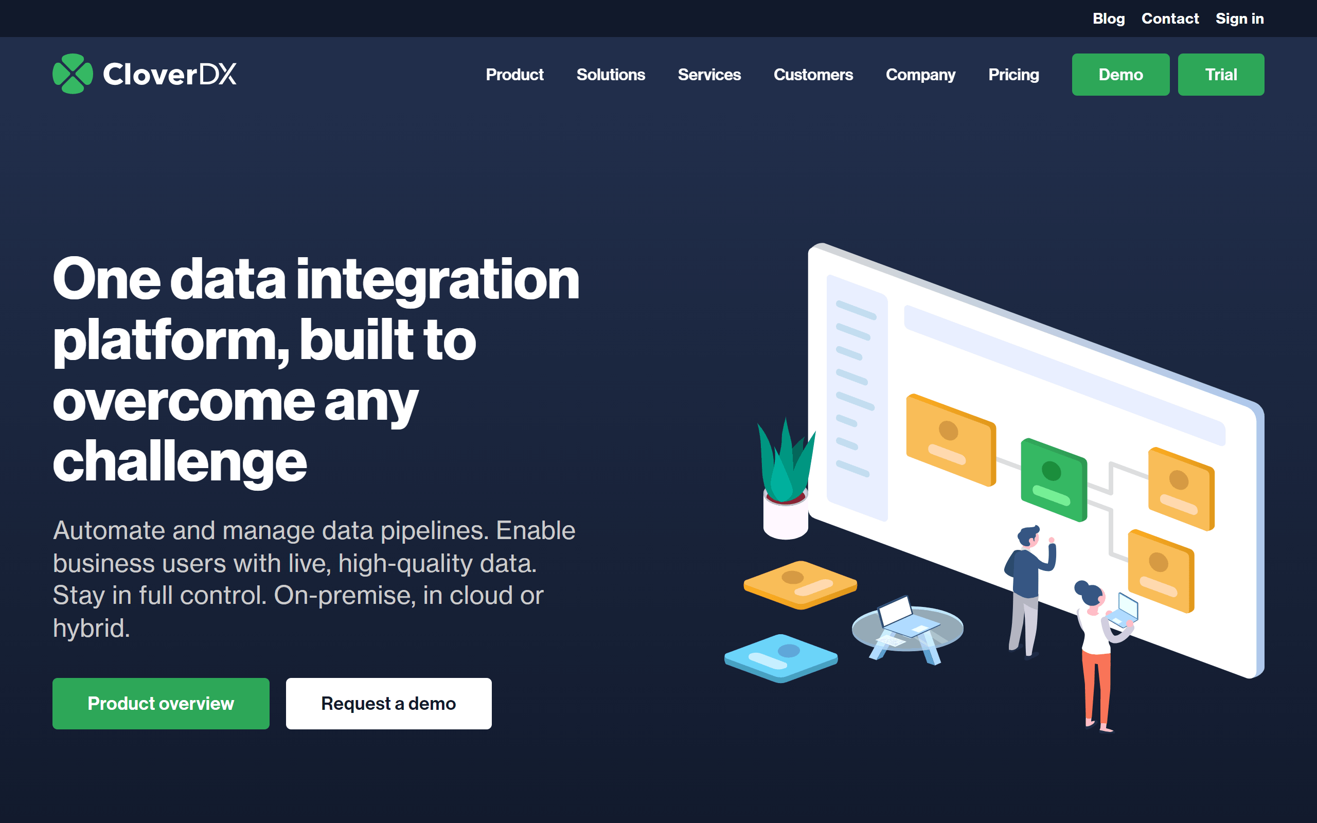Click the CloverDX logo icon
Viewport: 1317px width, 823px height.
pyautogui.click(x=72, y=74)
